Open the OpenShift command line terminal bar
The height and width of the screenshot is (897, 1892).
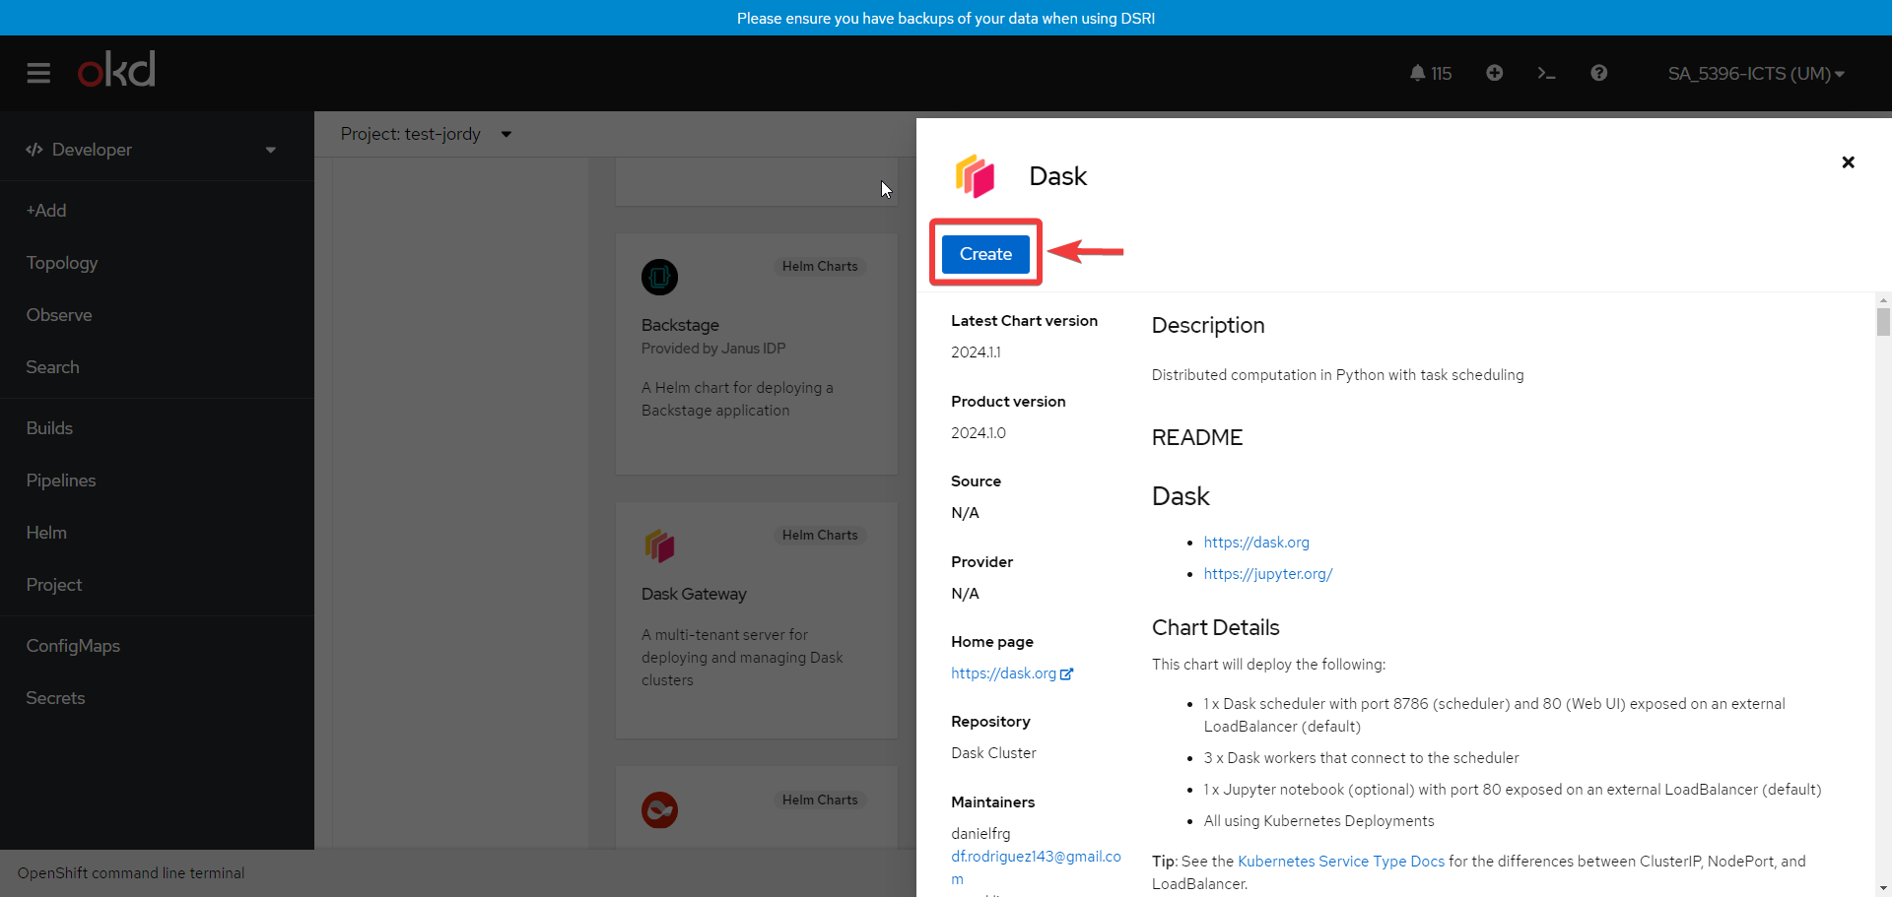131,873
